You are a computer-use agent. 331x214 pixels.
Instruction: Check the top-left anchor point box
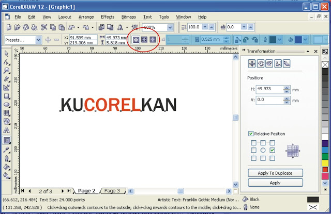[x=254, y=143]
